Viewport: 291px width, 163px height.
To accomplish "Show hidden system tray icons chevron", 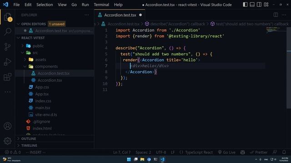I will click(256, 159).
